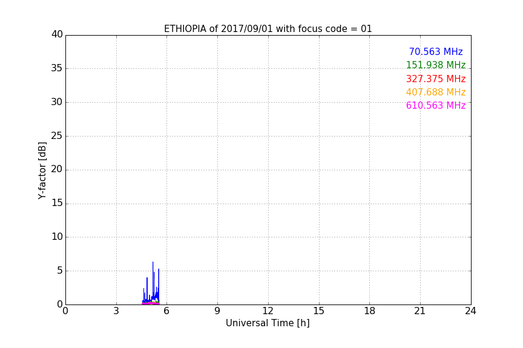Click the x-axis tick label 21
523x348 pixels.
point(420,311)
